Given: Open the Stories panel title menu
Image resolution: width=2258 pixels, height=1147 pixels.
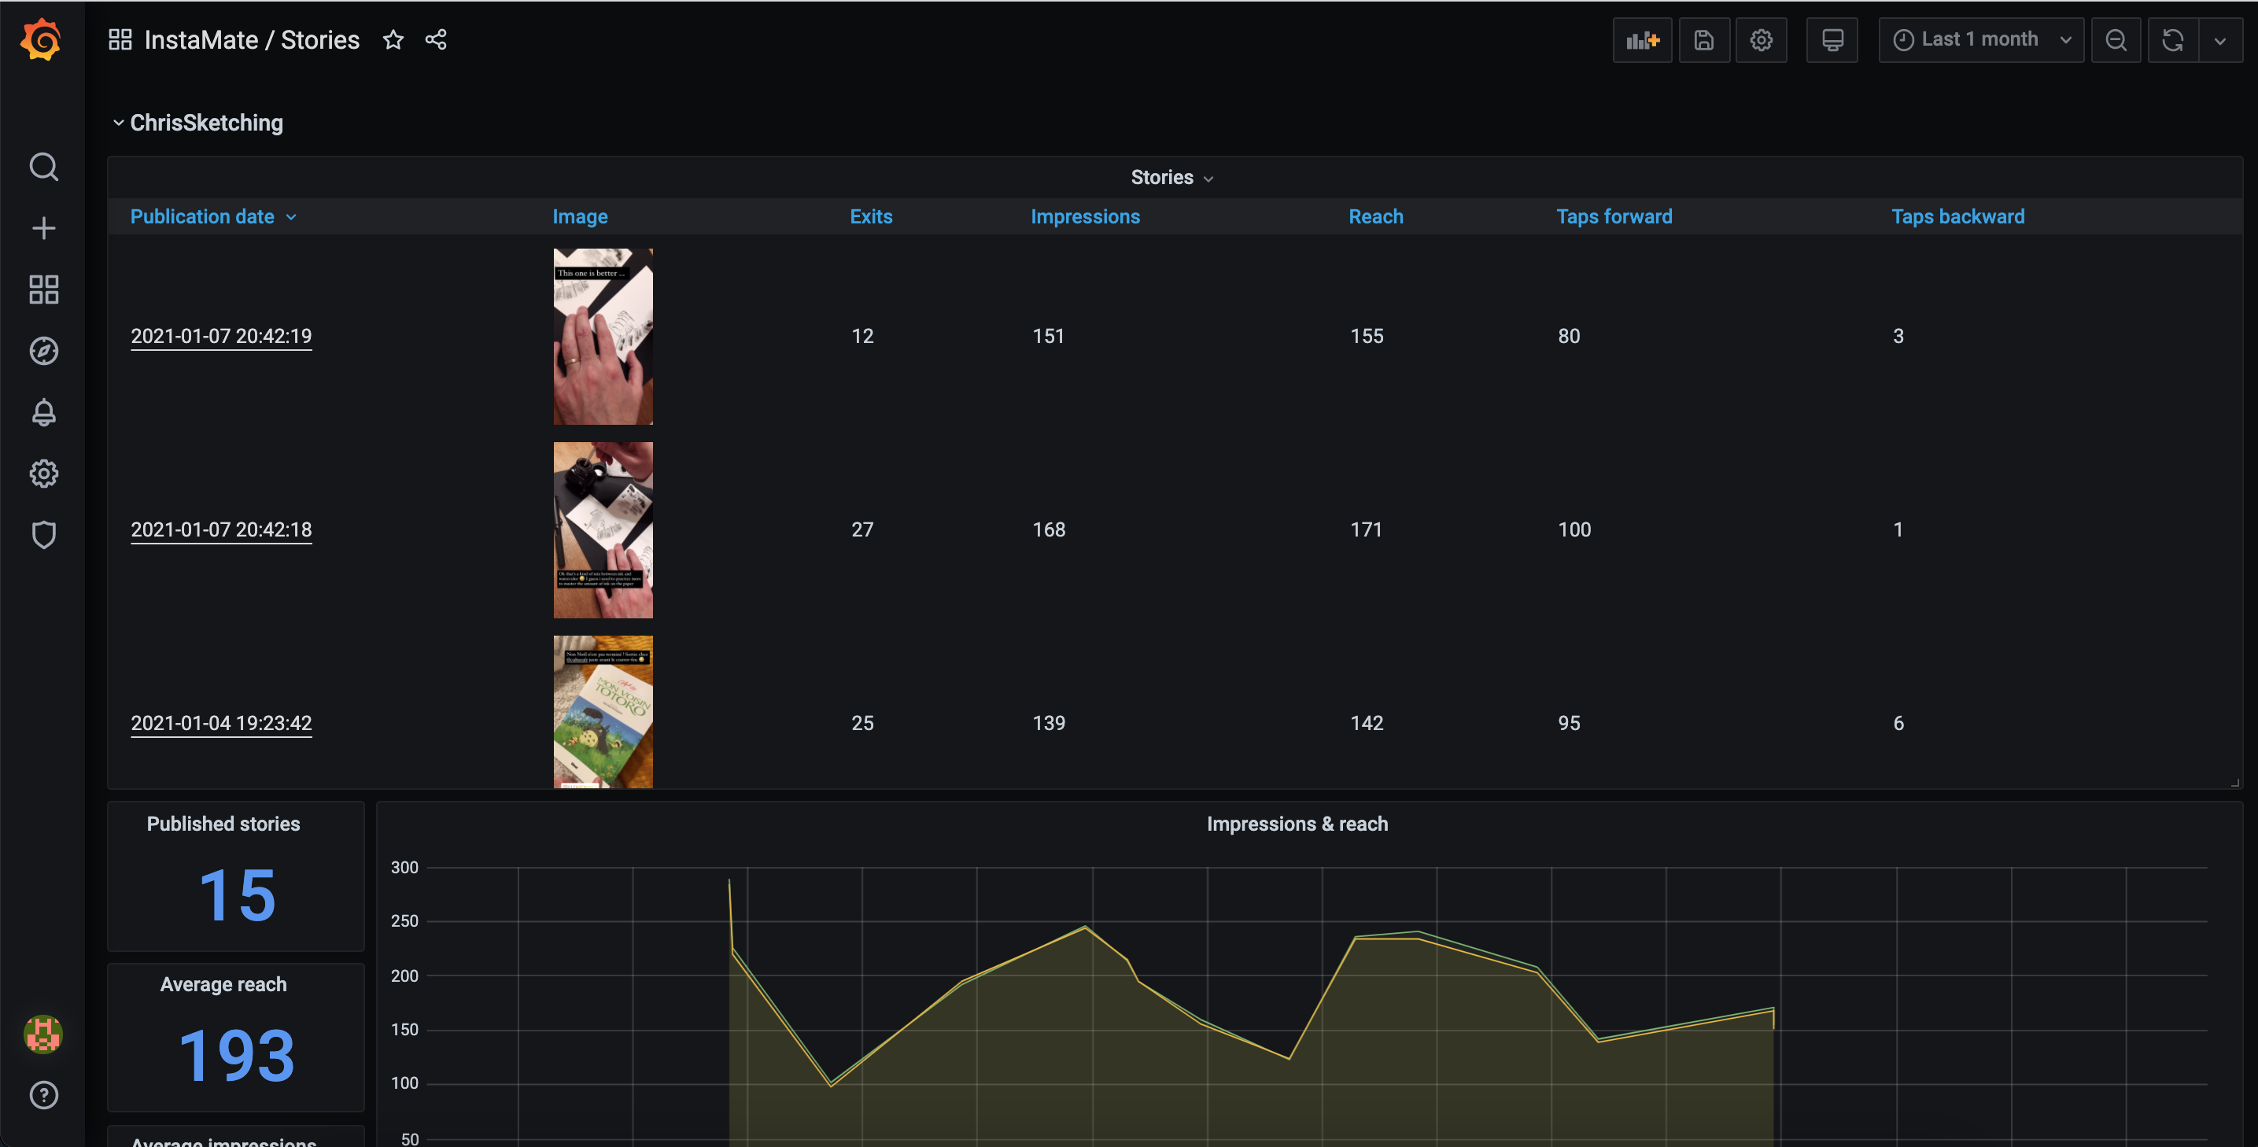Looking at the screenshot, I should point(1172,177).
